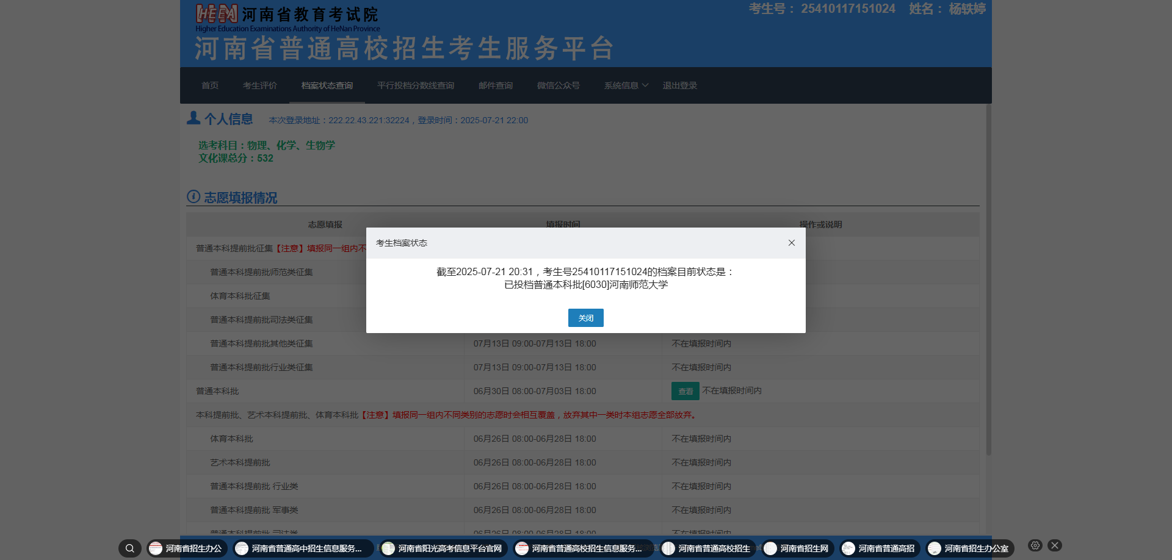
Task: Open the settings gear icon in bottom bar
Action: (1035, 545)
